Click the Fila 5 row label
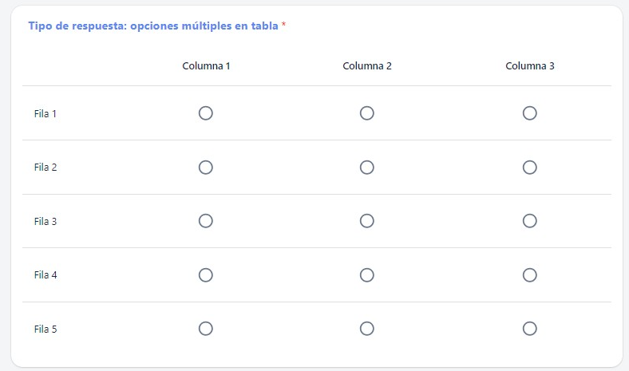The image size is (629, 371). coord(45,329)
